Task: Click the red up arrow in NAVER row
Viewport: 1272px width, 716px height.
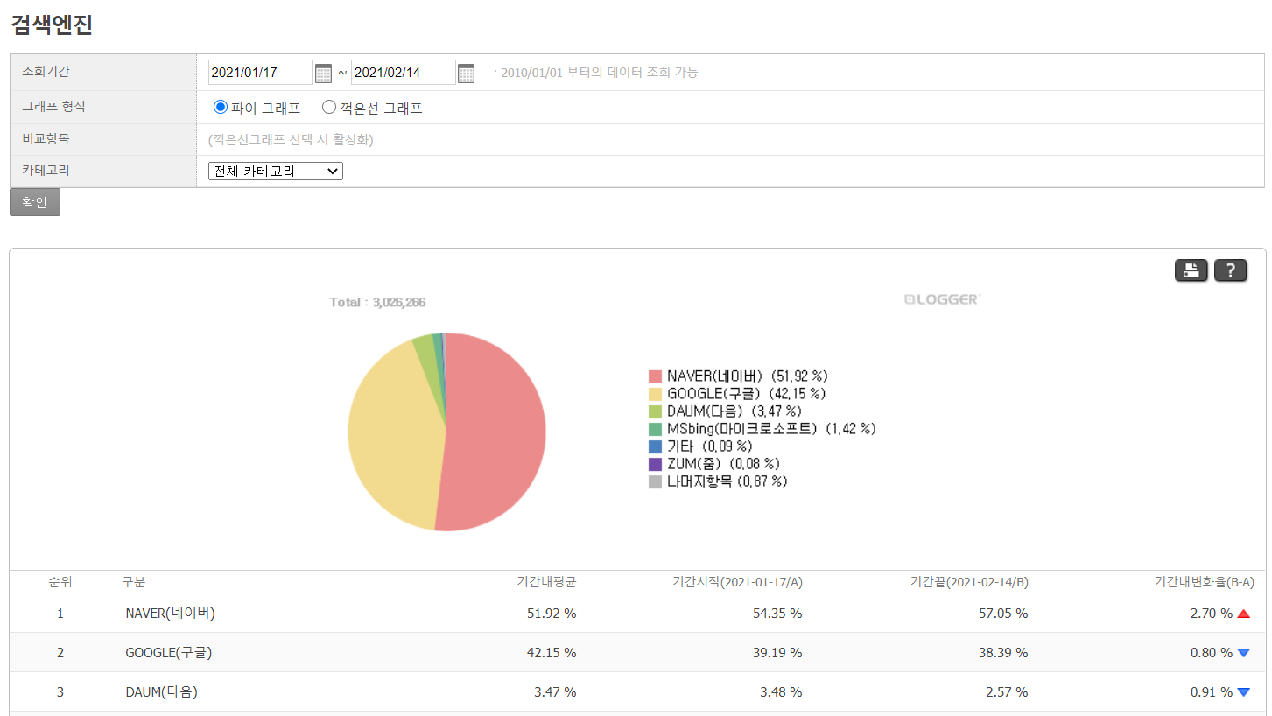Action: [1243, 614]
